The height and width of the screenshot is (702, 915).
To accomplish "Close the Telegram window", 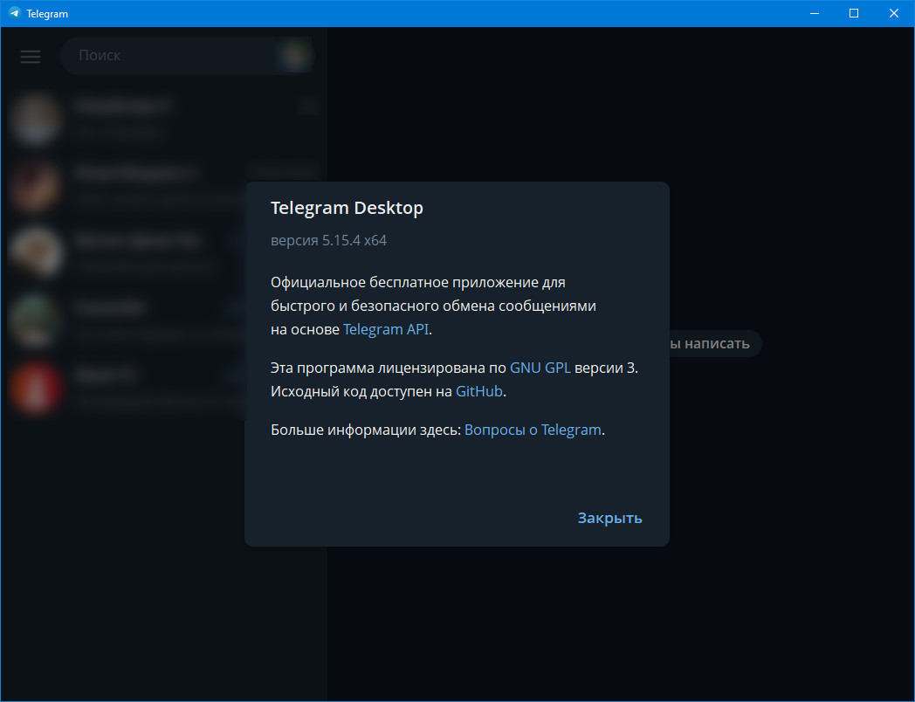I will pyautogui.click(x=893, y=13).
